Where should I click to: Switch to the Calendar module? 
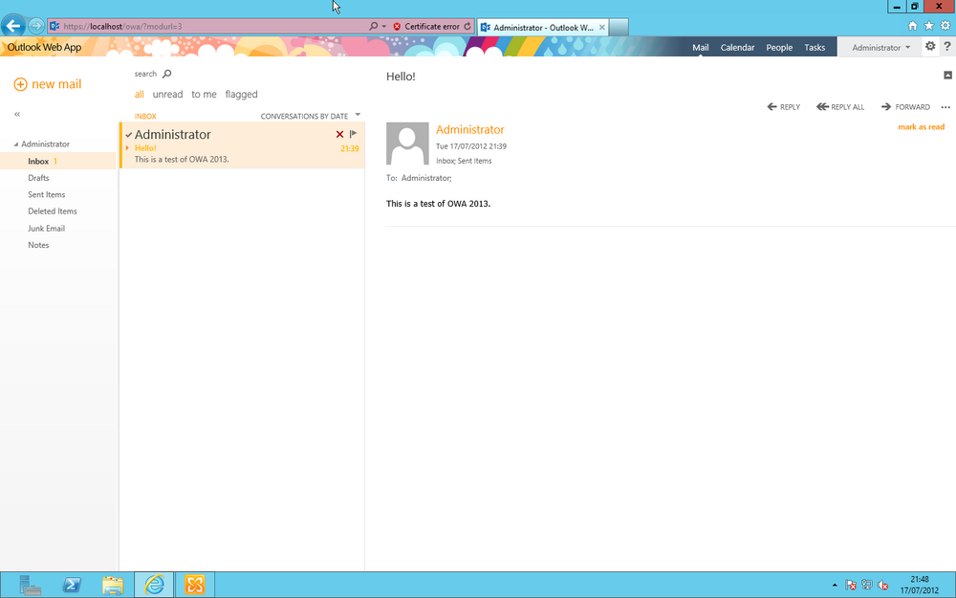click(x=737, y=47)
